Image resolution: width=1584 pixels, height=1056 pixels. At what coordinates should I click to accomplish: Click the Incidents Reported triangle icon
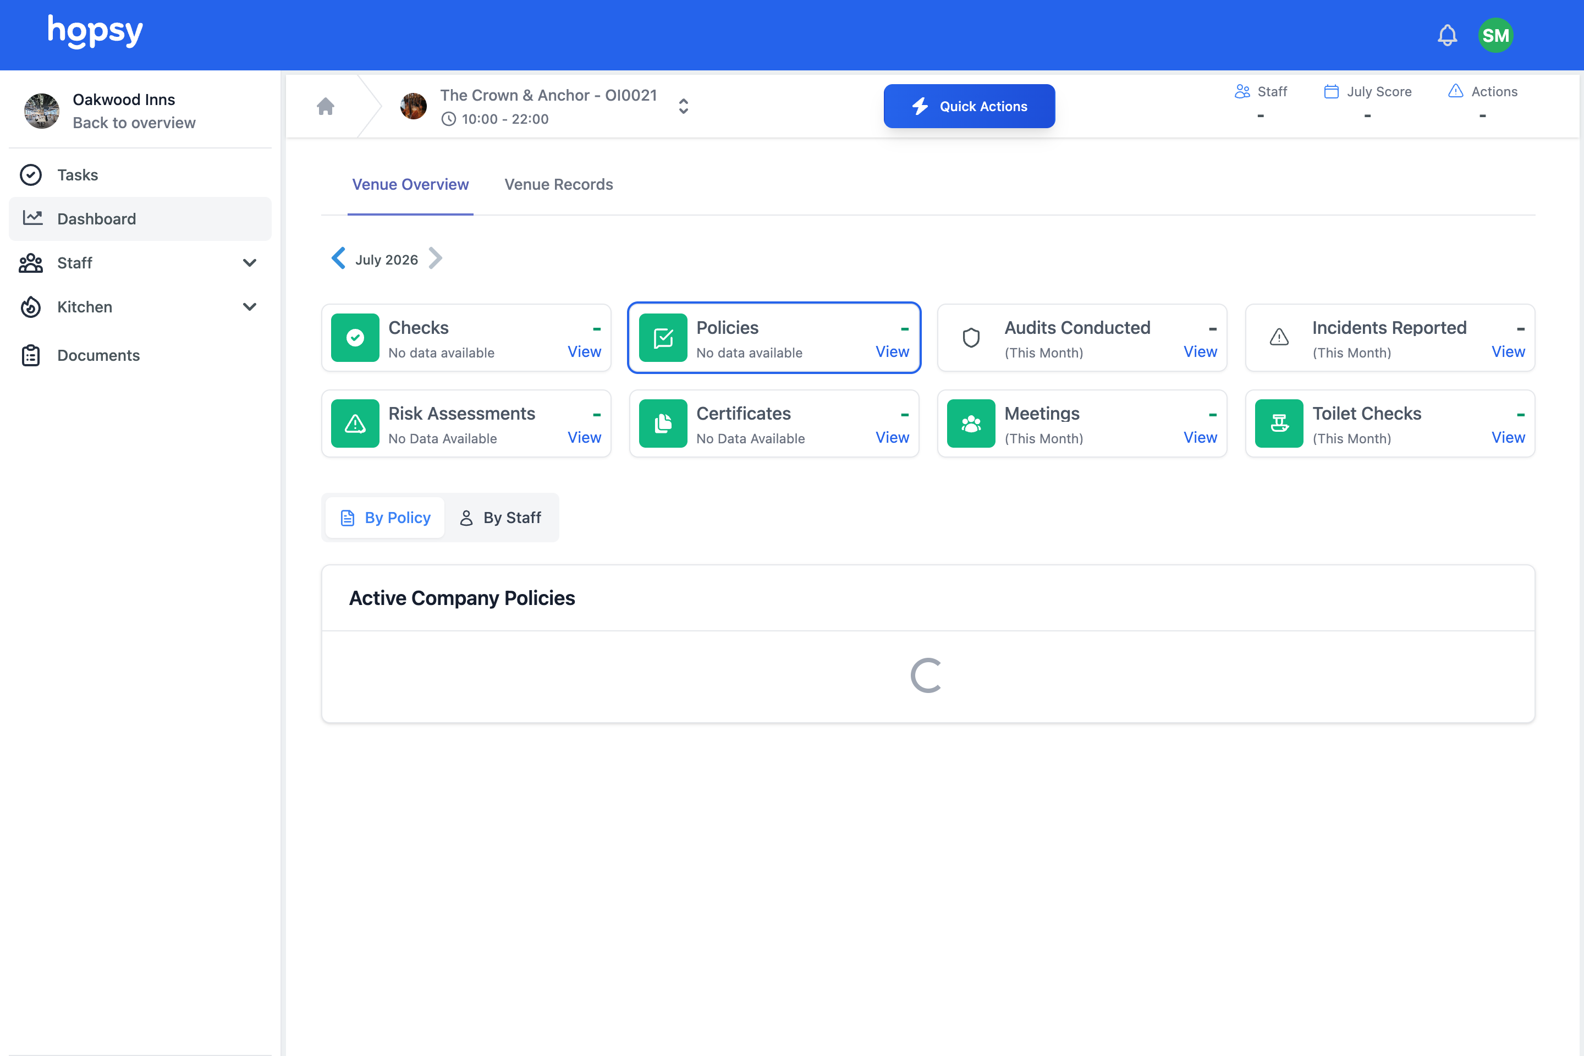point(1279,337)
